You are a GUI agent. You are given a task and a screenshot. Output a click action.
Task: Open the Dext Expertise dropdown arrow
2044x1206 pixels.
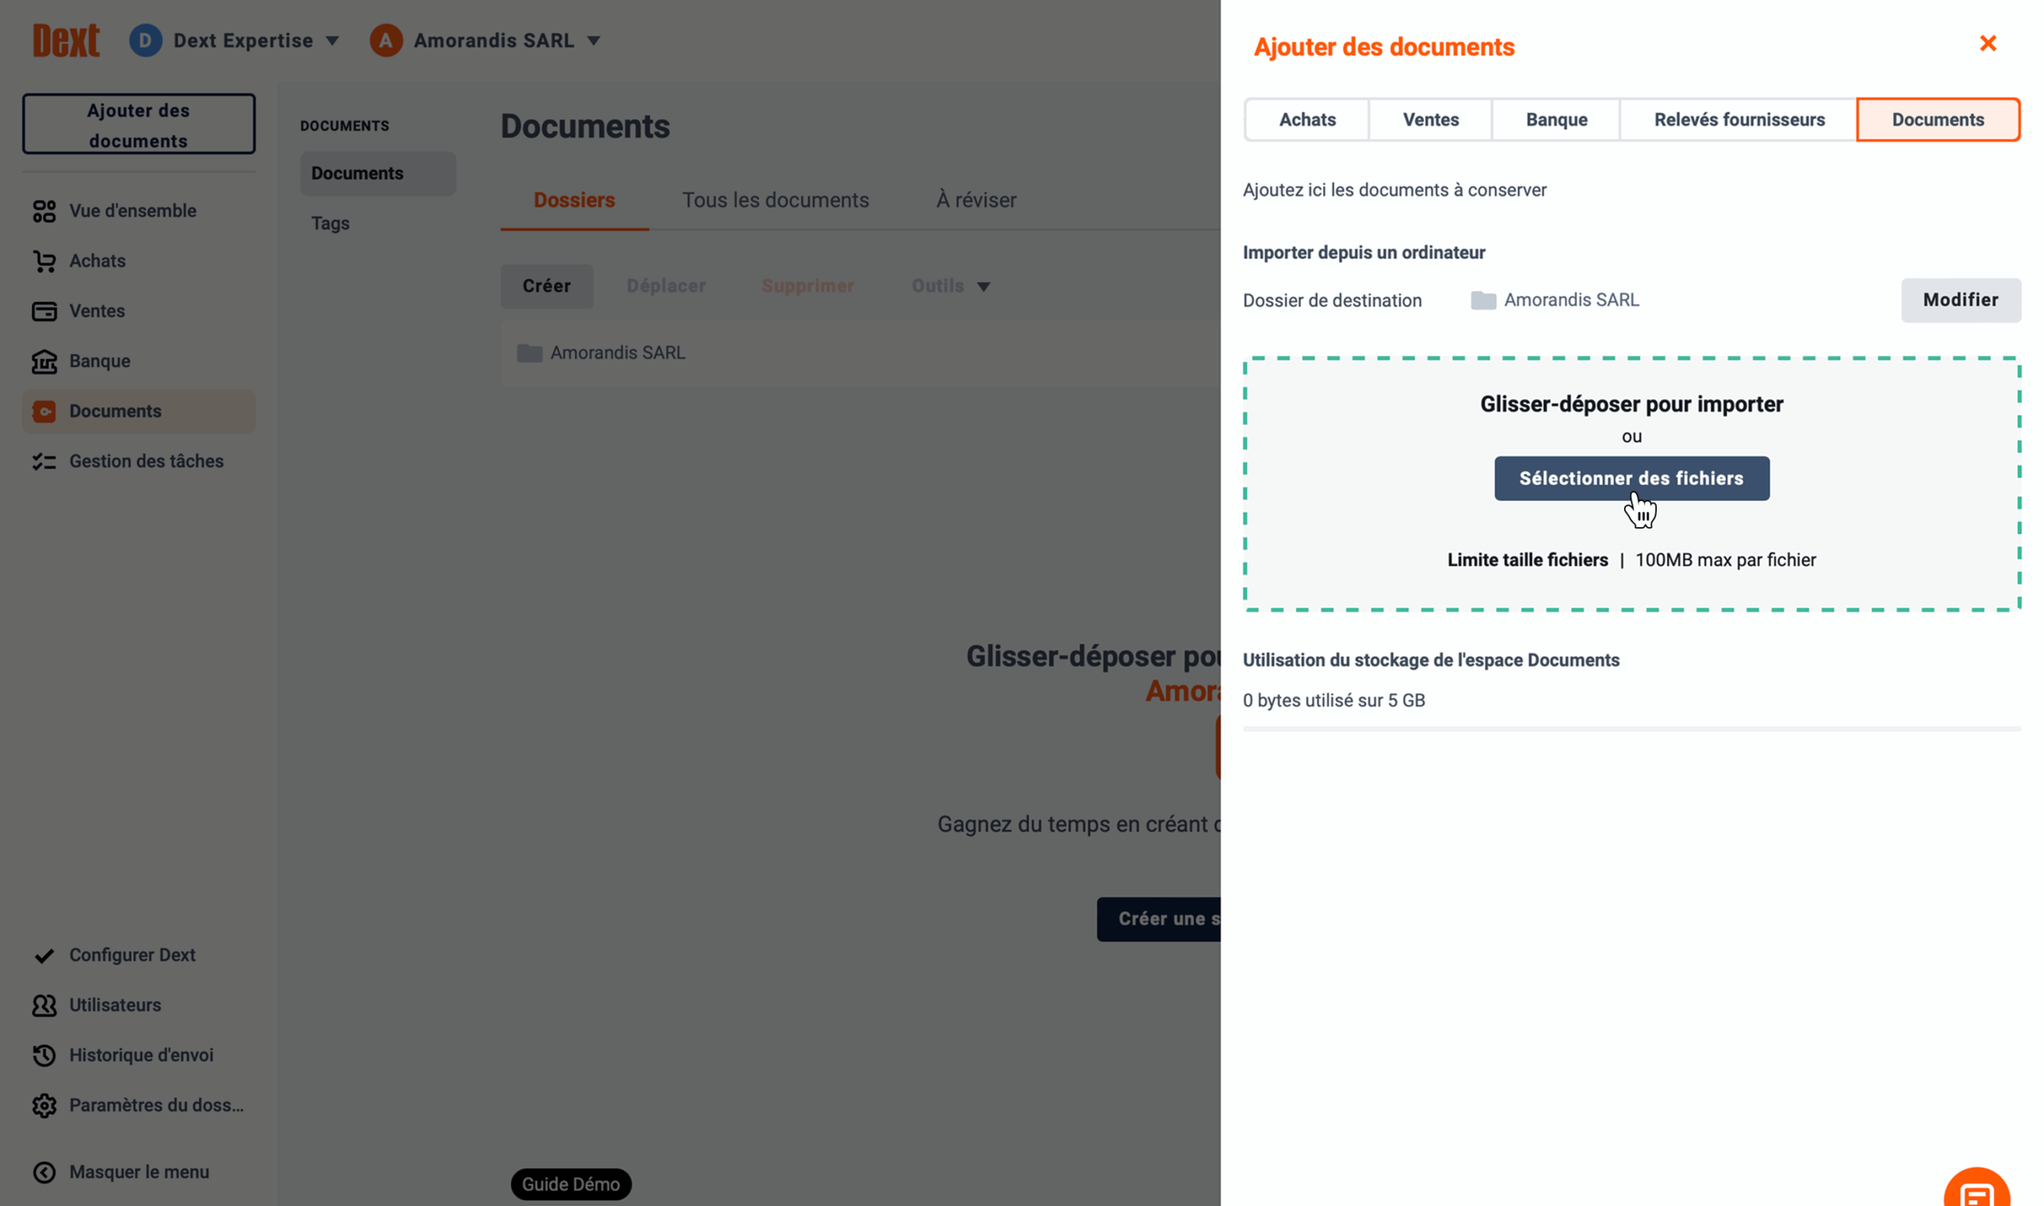pos(332,41)
